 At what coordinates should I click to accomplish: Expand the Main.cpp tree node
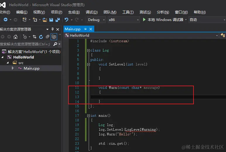click(13, 68)
